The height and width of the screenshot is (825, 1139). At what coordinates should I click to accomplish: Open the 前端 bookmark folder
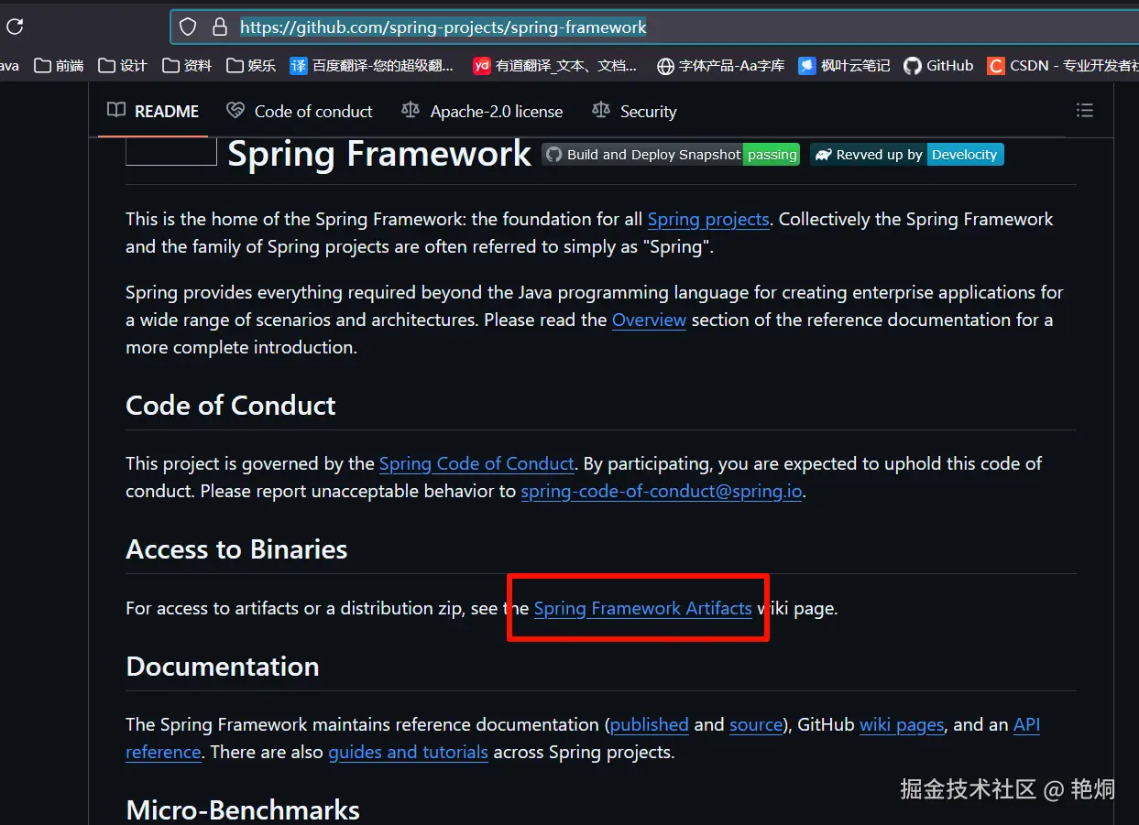click(59, 65)
